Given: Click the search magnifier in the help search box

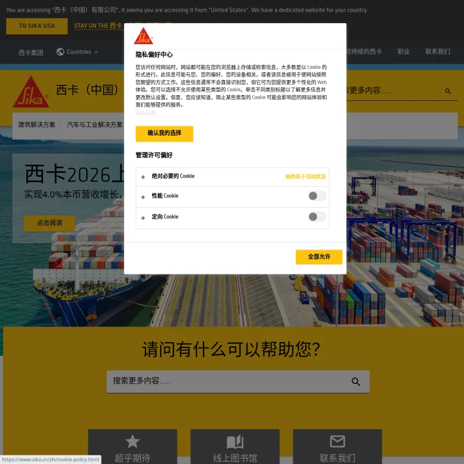Looking at the screenshot, I should [356, 382].
